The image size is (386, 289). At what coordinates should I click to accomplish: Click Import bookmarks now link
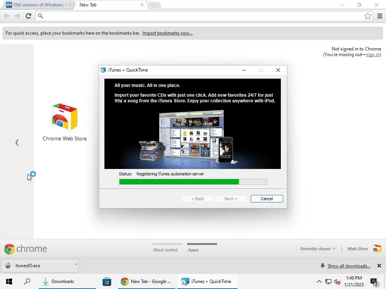[x=167, y=33]
